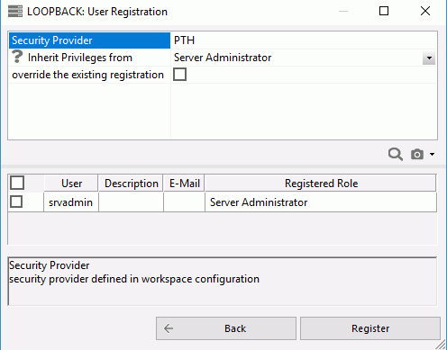Select the Security Provider property row
Viewport: 447px width, 350px height.
[223, 40]
